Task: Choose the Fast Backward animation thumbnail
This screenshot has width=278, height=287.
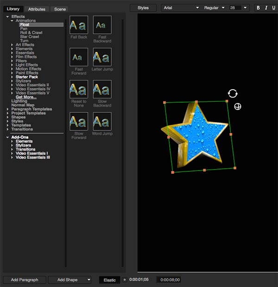Action: click(x=102, y=25)
